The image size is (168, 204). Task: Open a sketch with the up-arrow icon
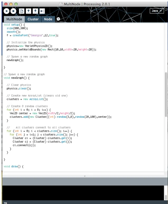tap(29, 11)
